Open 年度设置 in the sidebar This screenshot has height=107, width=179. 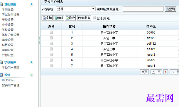[x=8, y=40]
